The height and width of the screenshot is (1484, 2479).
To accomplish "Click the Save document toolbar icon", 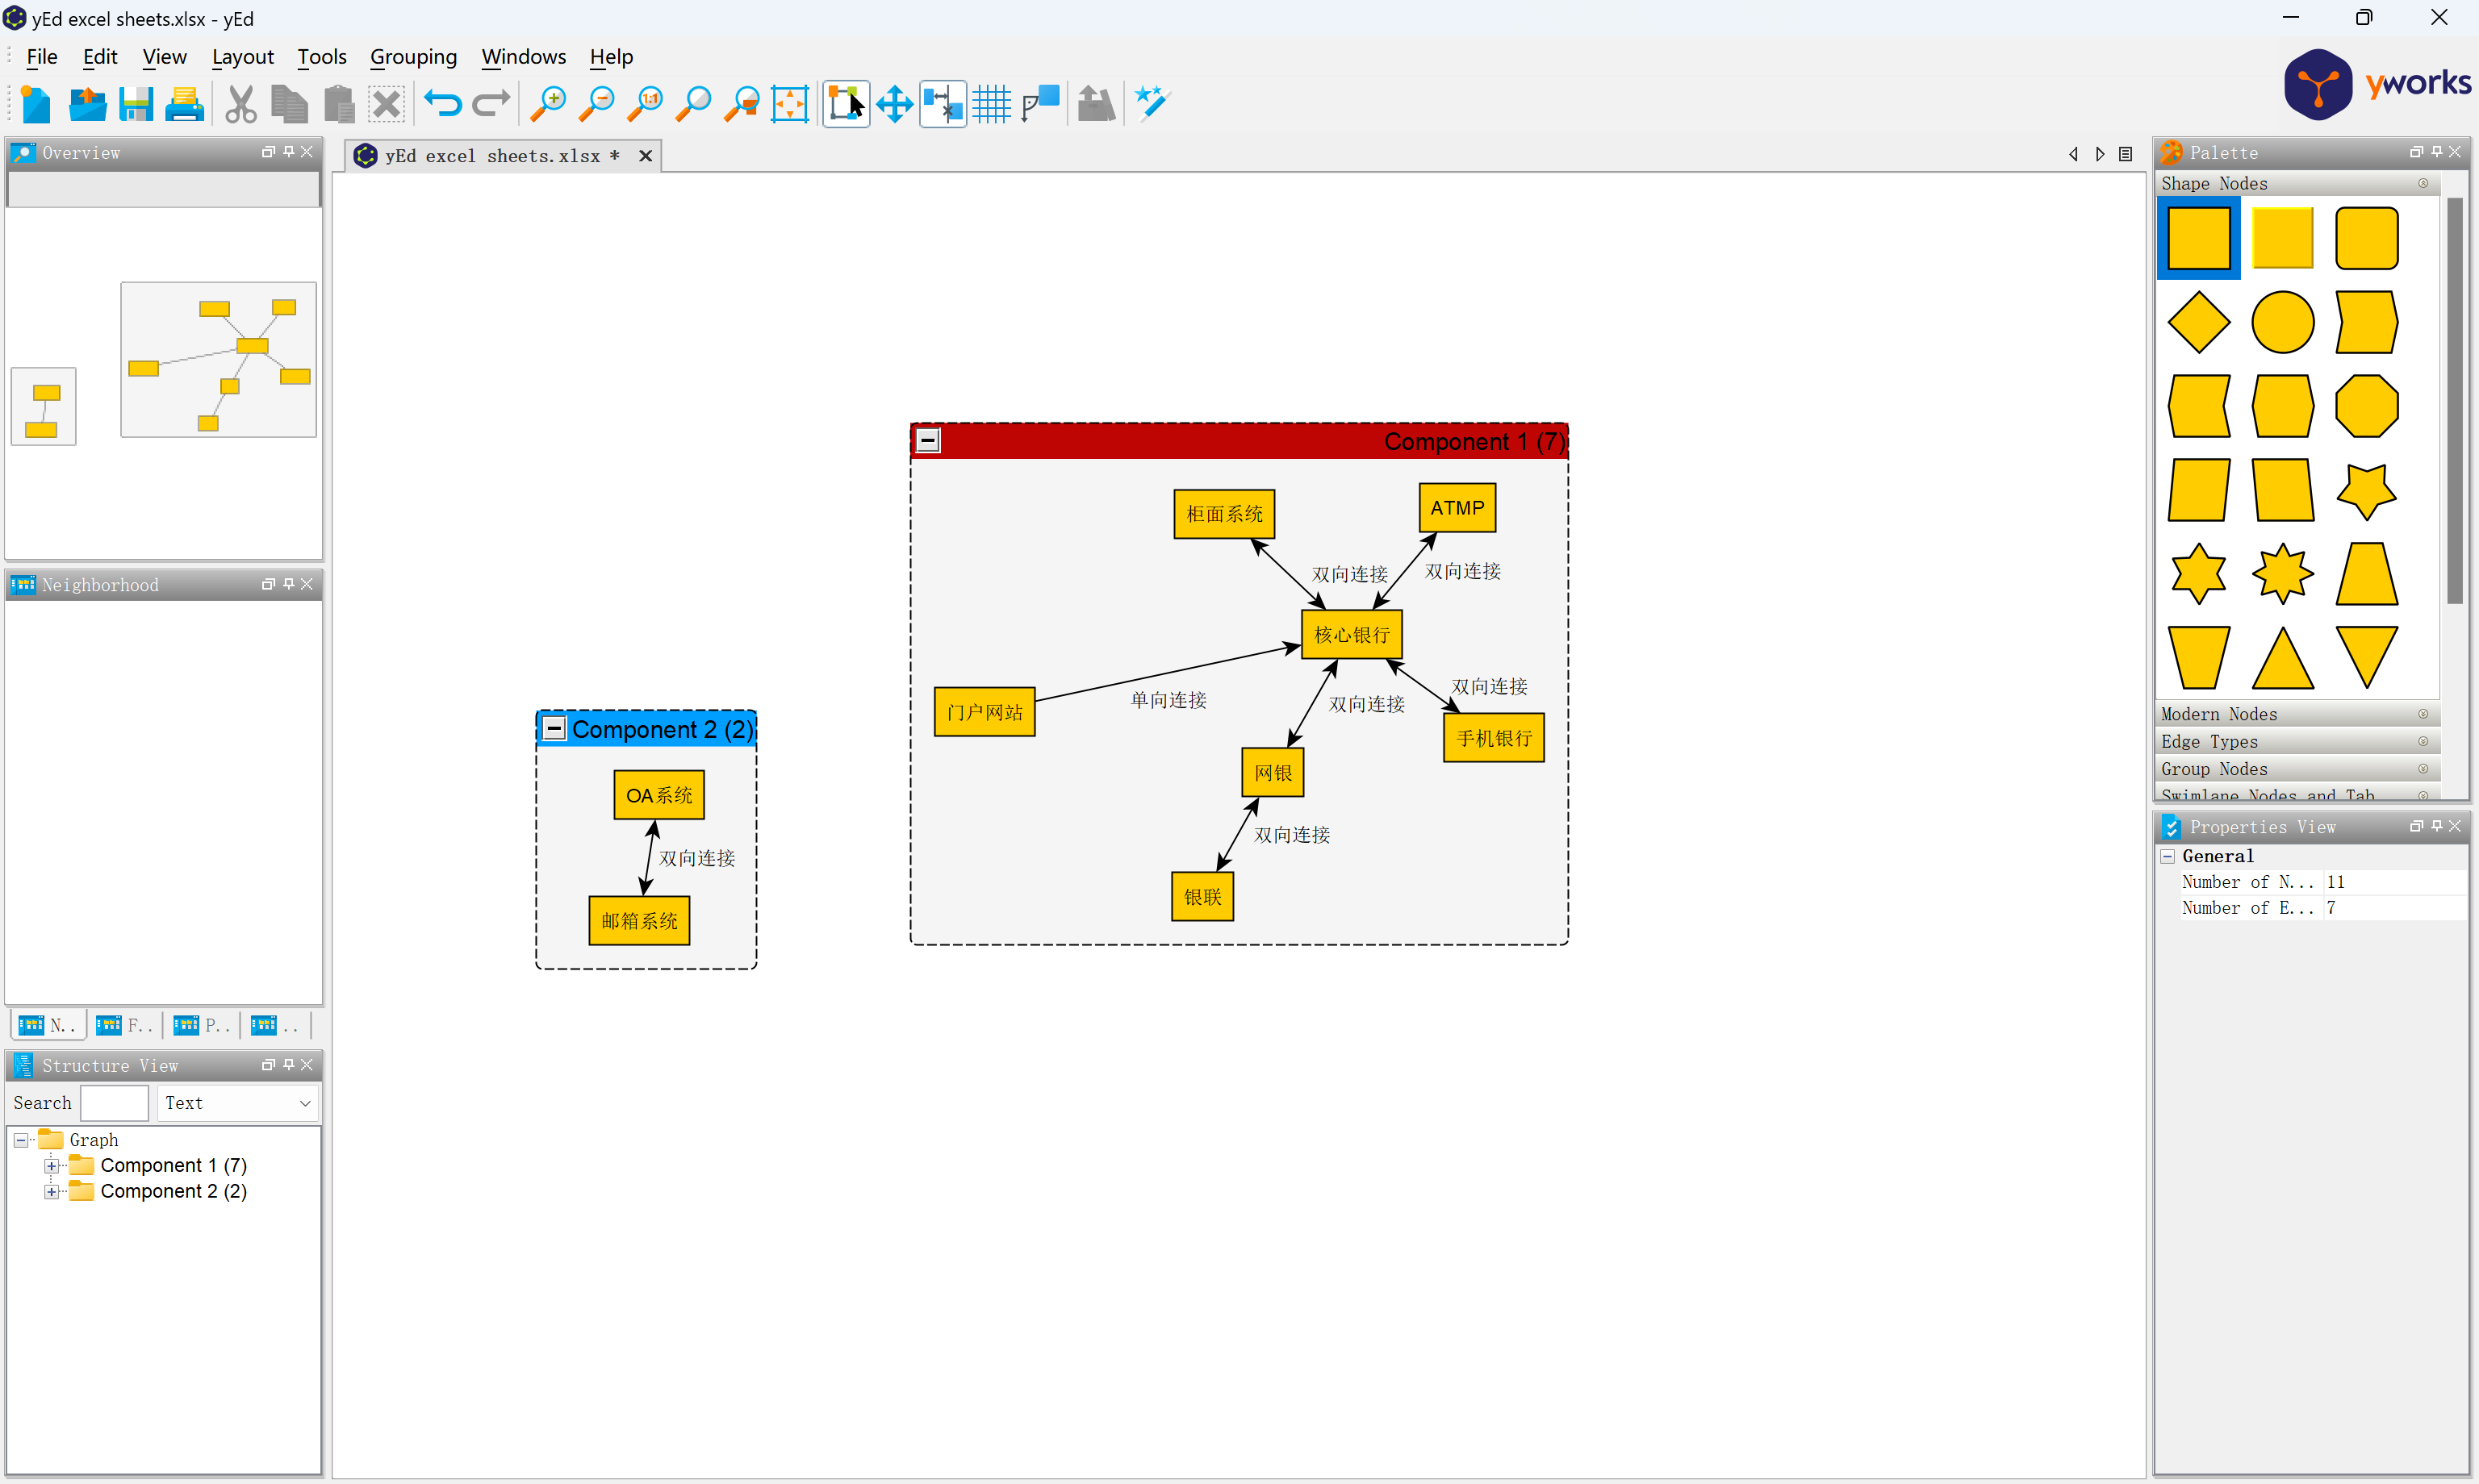I will click(135, 104).
